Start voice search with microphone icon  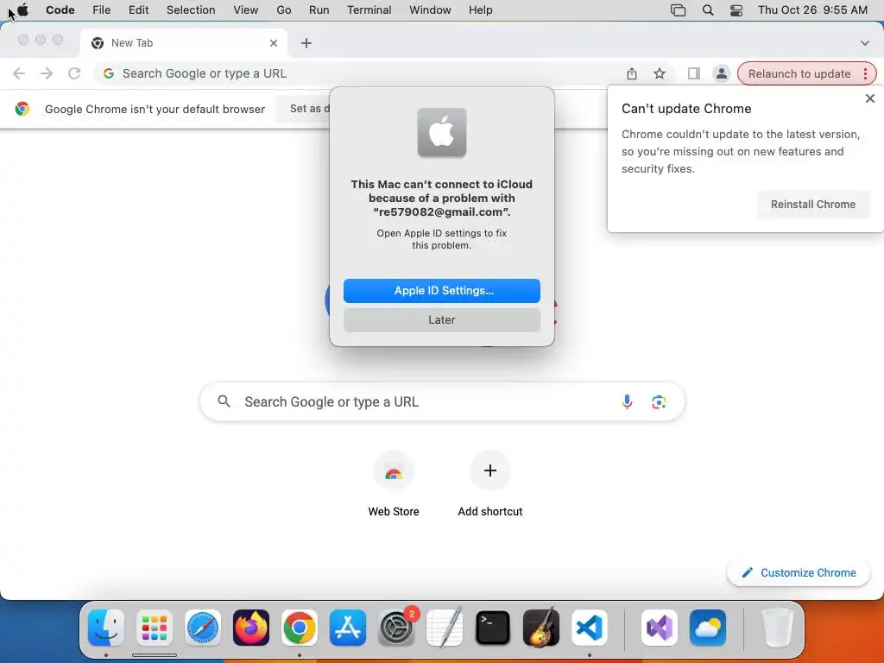click(x=627, y=401)
